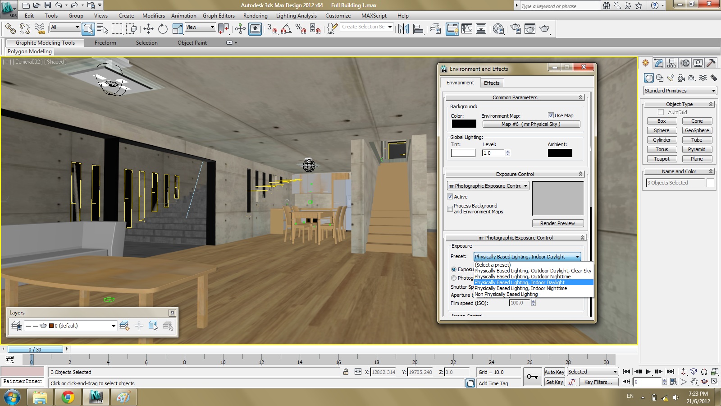Open the Schematic View icon
Viewport: 721px width, 406px height.
481,29
